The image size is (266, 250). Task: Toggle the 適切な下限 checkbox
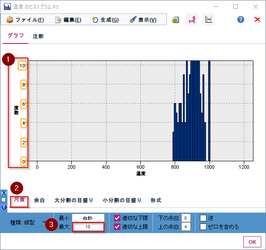coord(117,218)
